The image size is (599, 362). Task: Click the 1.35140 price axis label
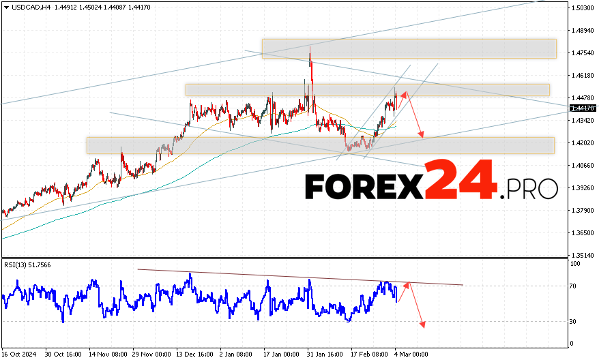click(x=583, y=255)
